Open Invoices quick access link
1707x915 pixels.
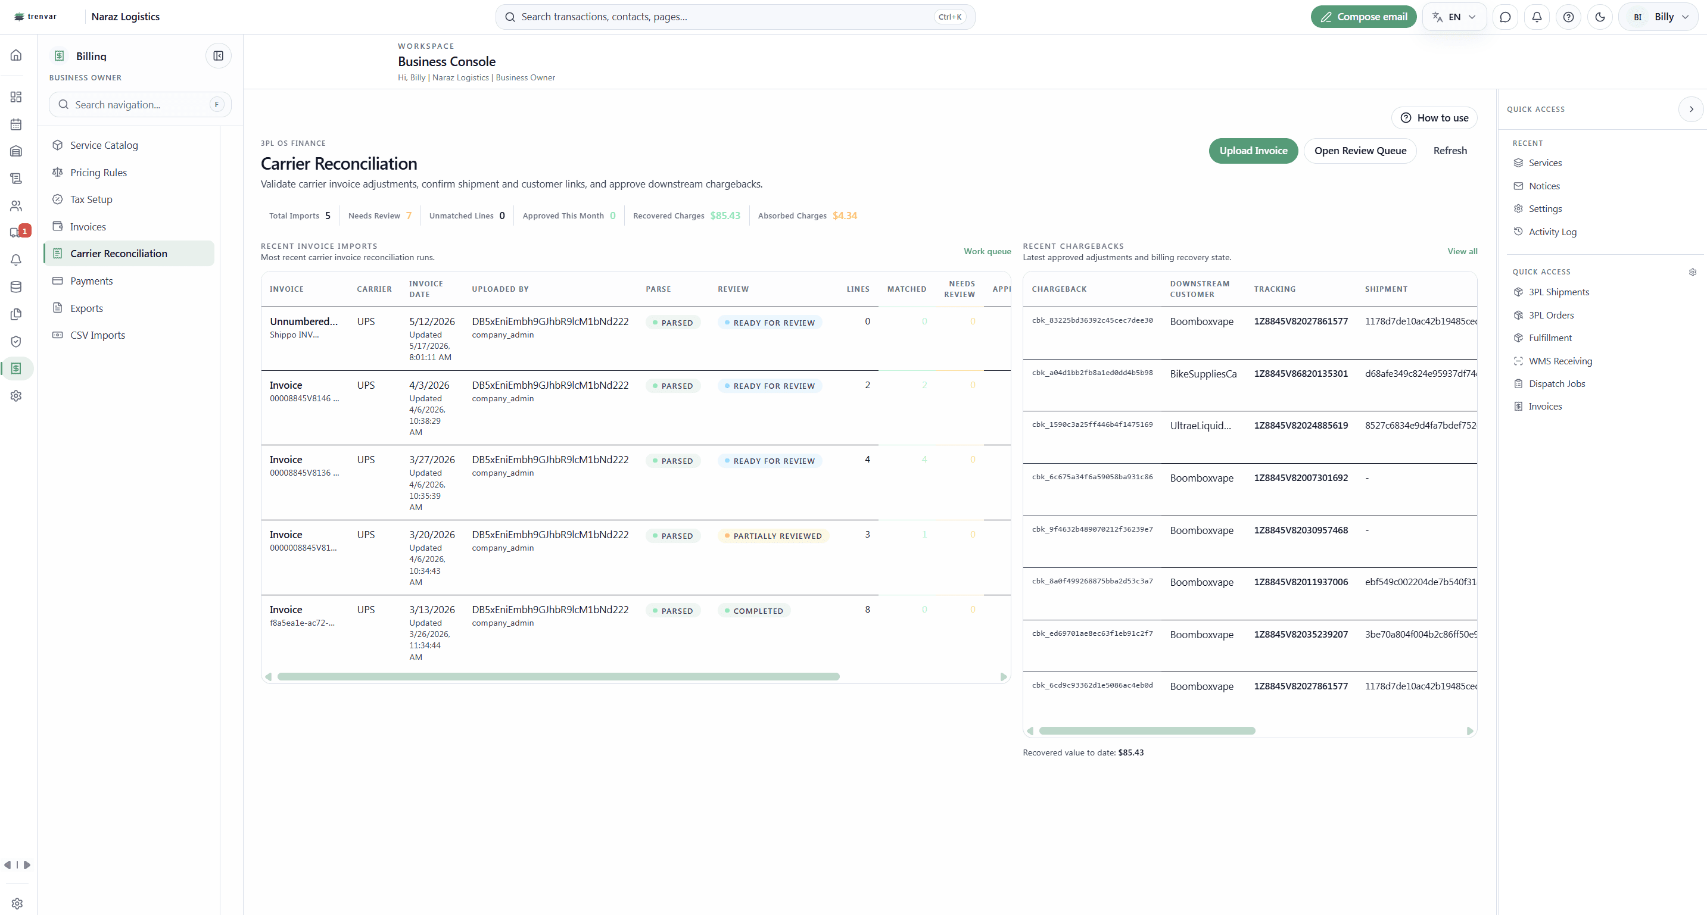point(1544,406)
